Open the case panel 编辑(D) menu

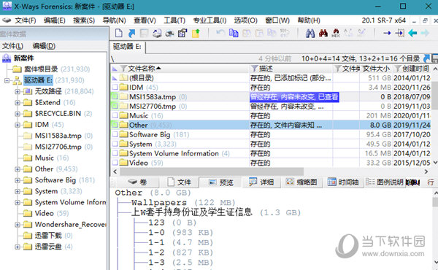[44, 46]
